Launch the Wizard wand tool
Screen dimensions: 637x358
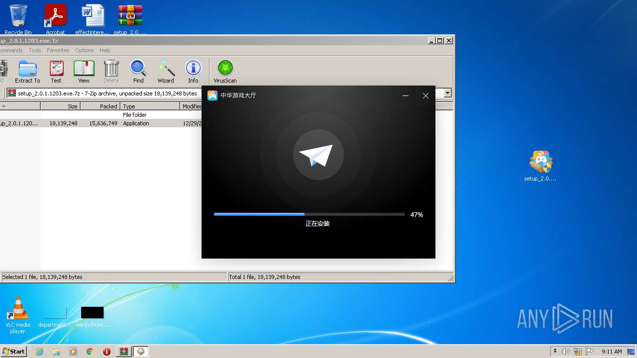pyautogui.click(x=166, y=72)
